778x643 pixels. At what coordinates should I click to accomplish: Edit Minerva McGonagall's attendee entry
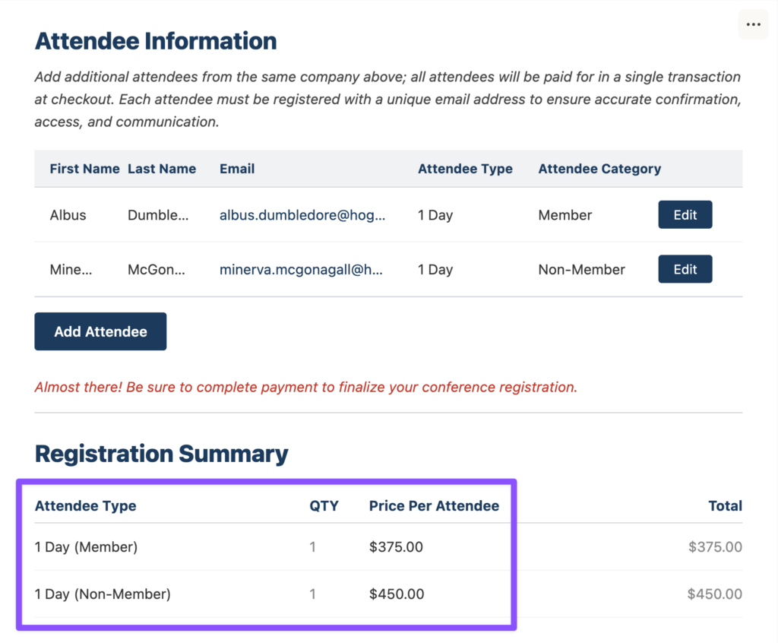[x=684, y=269]
